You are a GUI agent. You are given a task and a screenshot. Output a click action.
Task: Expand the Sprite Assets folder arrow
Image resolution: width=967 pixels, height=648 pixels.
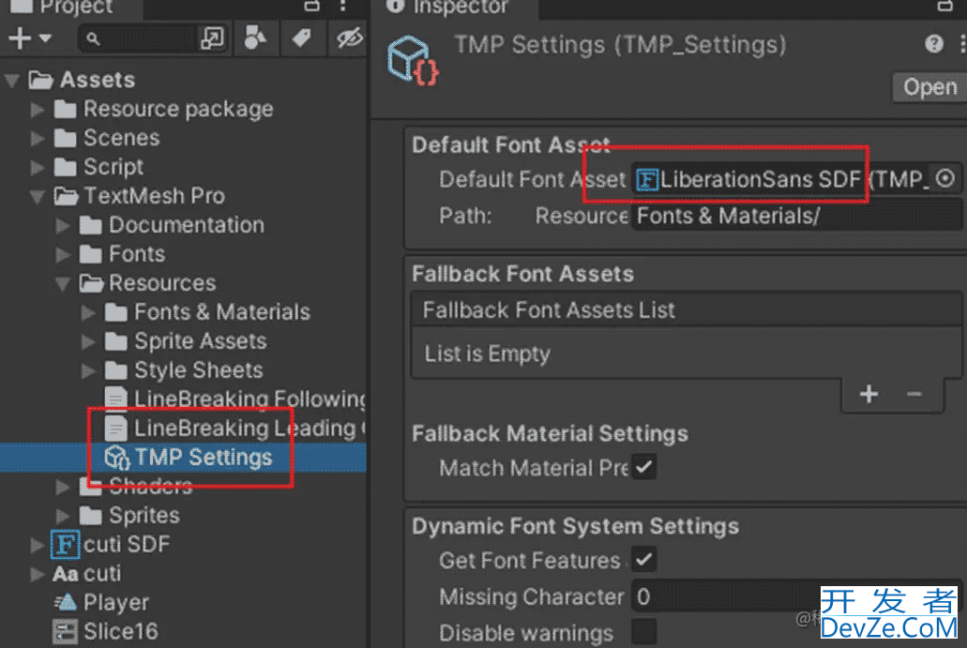pyautogui.click(x=89, y=341)
